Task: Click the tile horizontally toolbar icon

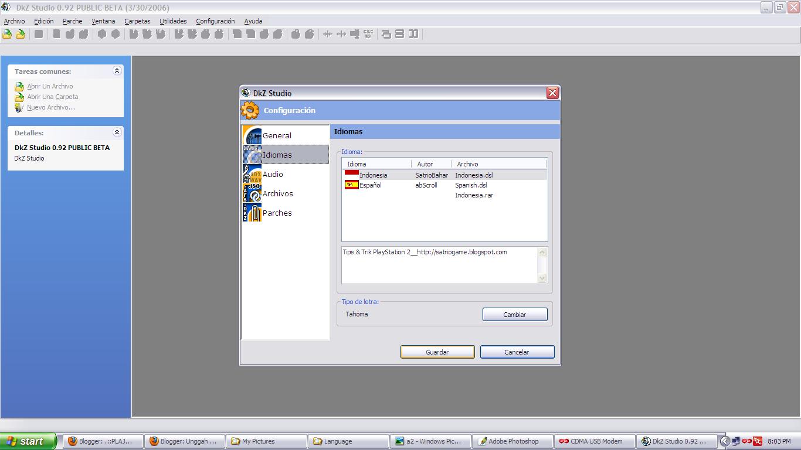Action: [x=399, y=34]
